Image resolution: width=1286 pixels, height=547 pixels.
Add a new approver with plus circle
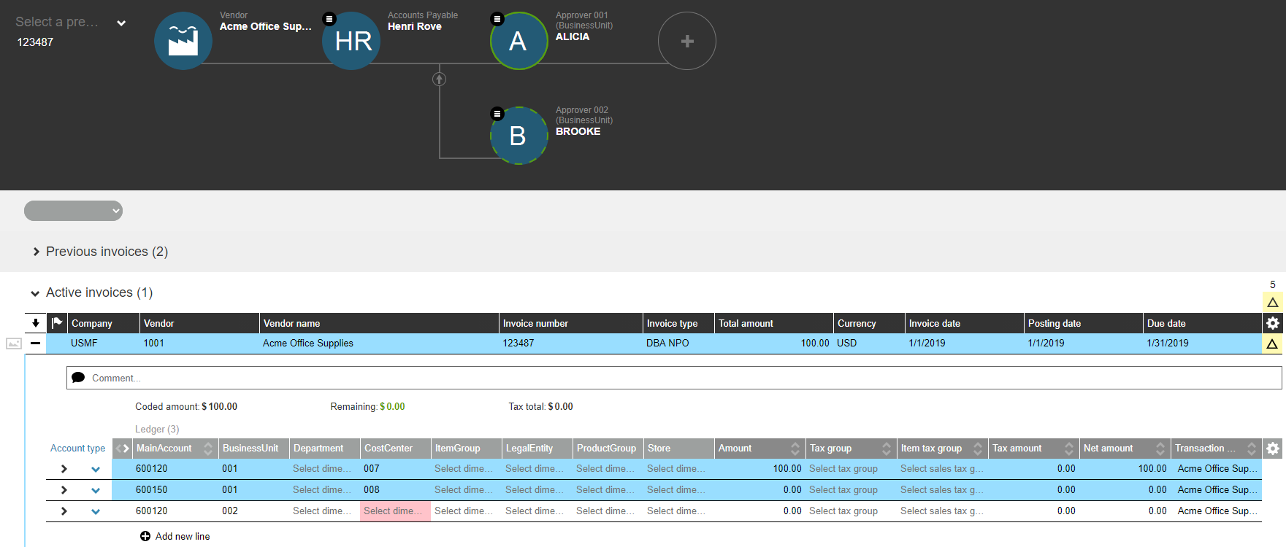687,41
